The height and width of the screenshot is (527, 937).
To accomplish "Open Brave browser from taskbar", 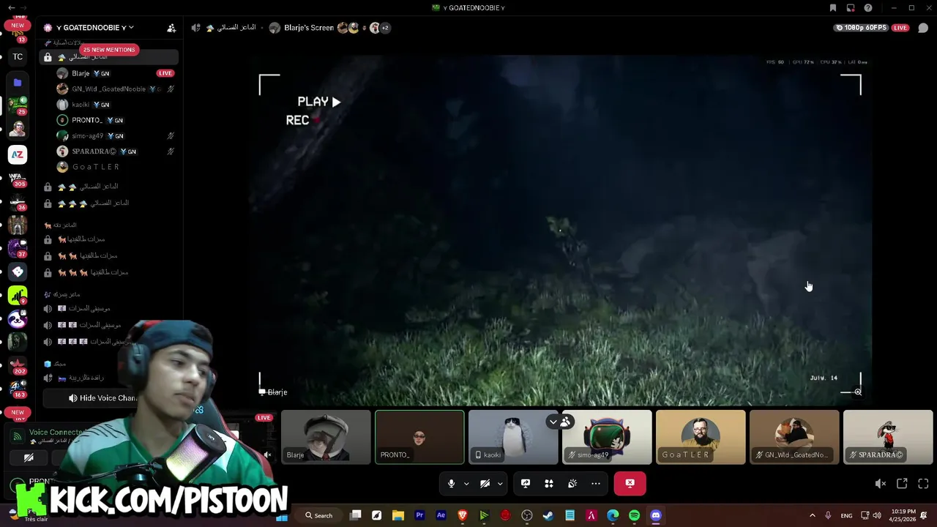I will (x=463, y=515).
